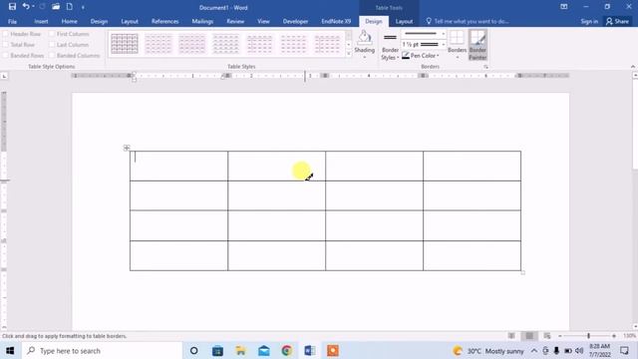Screen dimensions: 638x359
Task: Open Ribbon Display Options icon
Action: pyautogui.click(x=564, y=7)
